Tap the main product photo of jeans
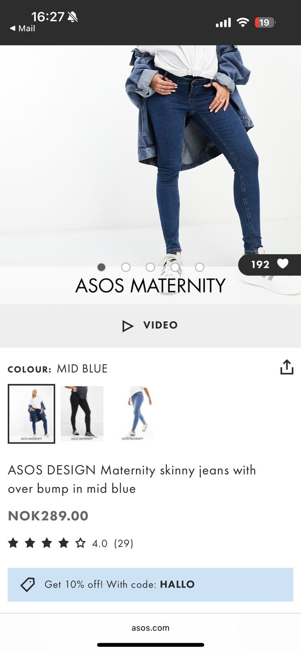This screenshot has height=653, width=301. pos(150,155)
